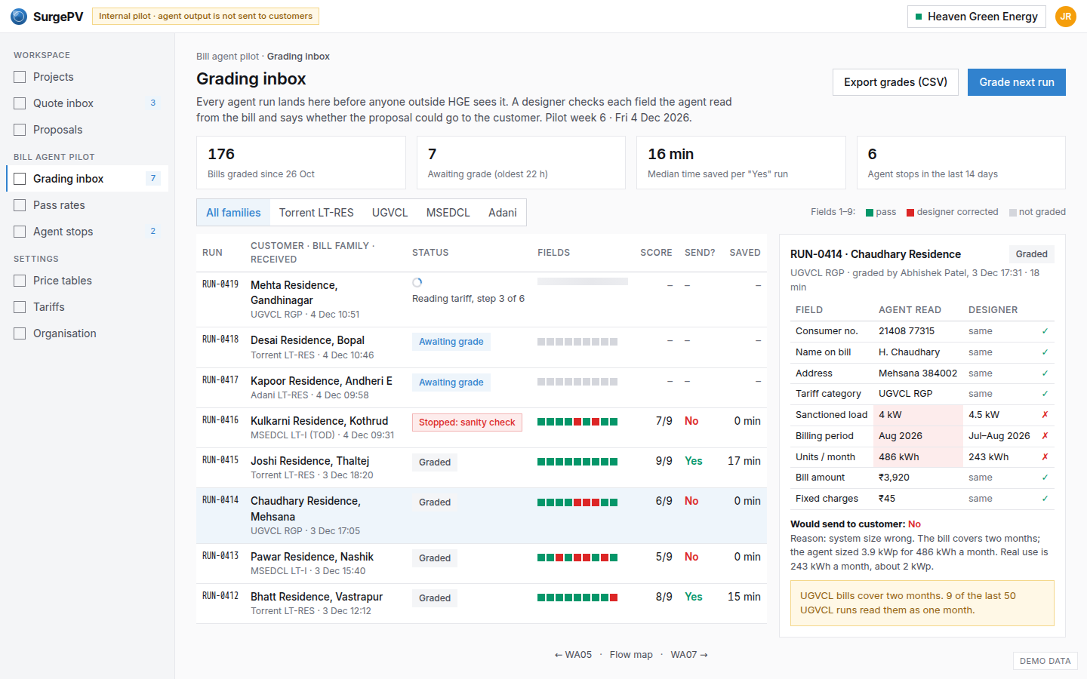Select the MSEDCL family tab
The width and height of the screenshot is (1087, 679).
tap(448, 213)
